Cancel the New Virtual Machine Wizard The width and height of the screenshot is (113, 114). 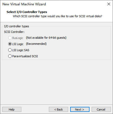coord(101,109)
